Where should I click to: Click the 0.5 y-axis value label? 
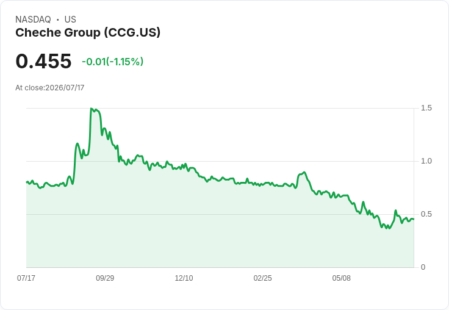[x=426, y=214]
